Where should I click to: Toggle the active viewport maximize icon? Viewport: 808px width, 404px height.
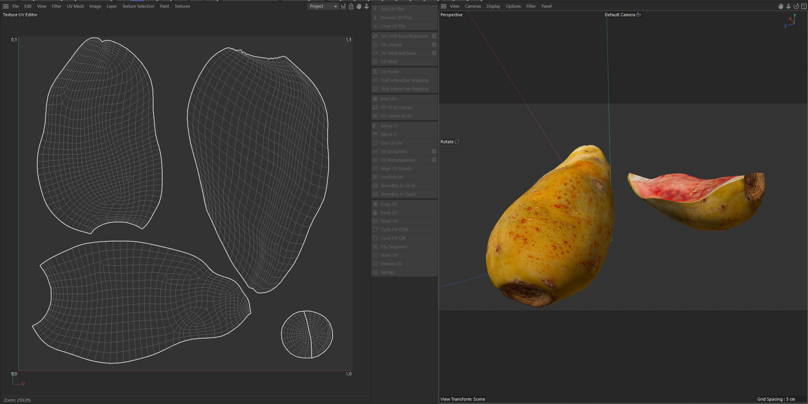pyautogui.click(x=804, y=6)
